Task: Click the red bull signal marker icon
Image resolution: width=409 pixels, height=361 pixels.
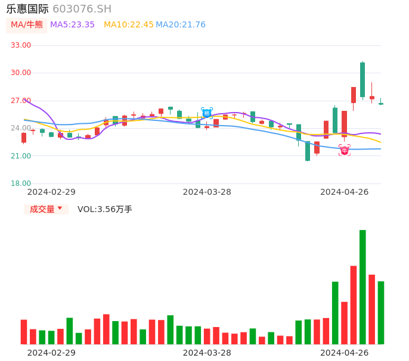Action: point(345,150)
